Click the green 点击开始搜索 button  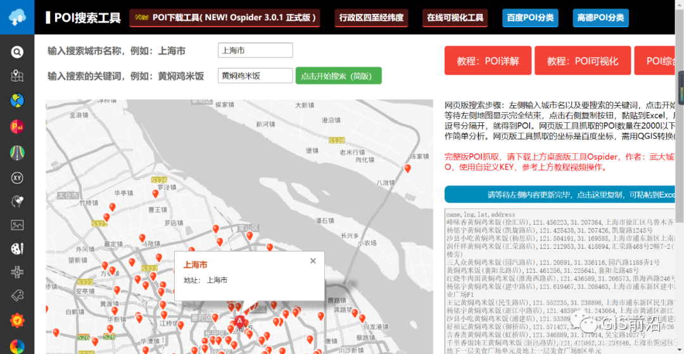[x=338, y=75]
